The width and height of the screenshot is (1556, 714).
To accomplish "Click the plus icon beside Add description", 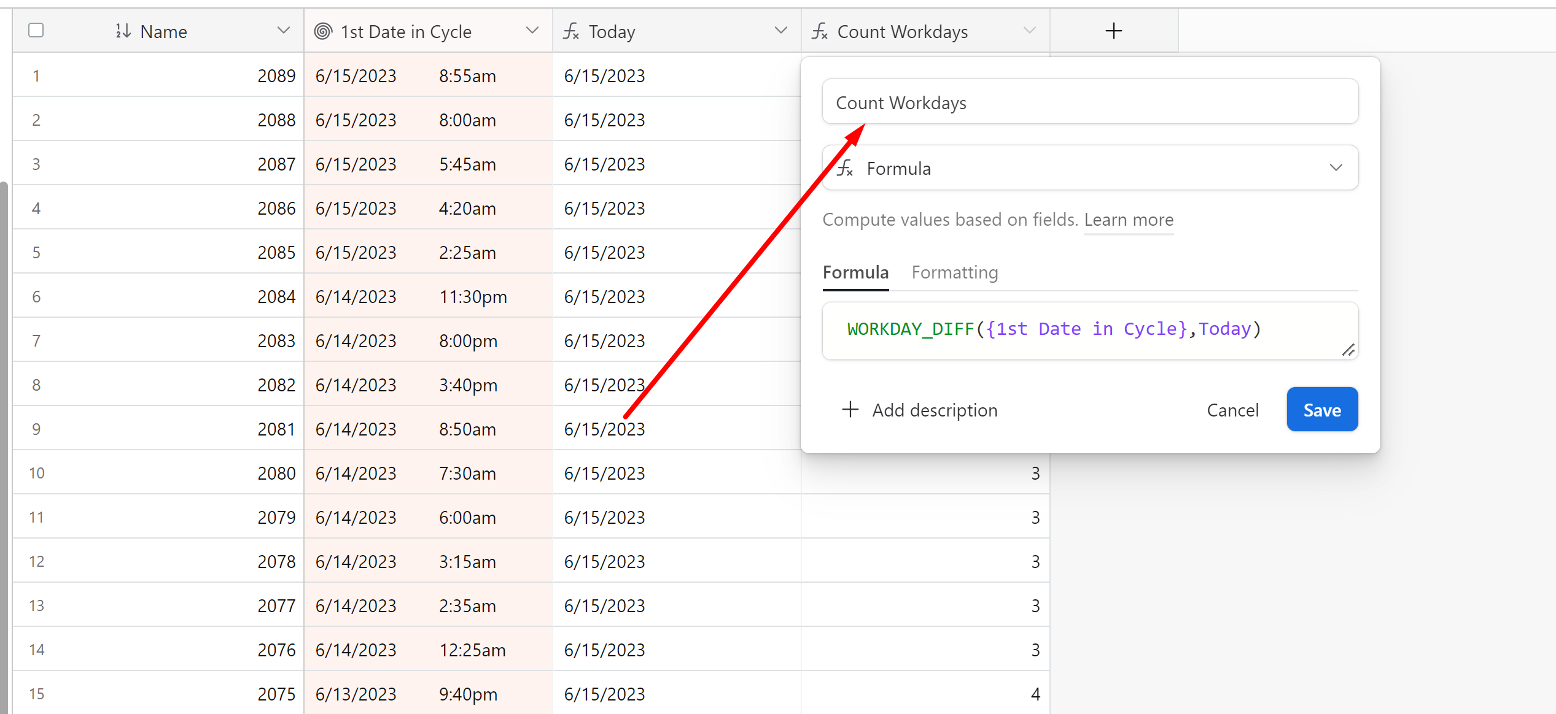I will 850,409.
